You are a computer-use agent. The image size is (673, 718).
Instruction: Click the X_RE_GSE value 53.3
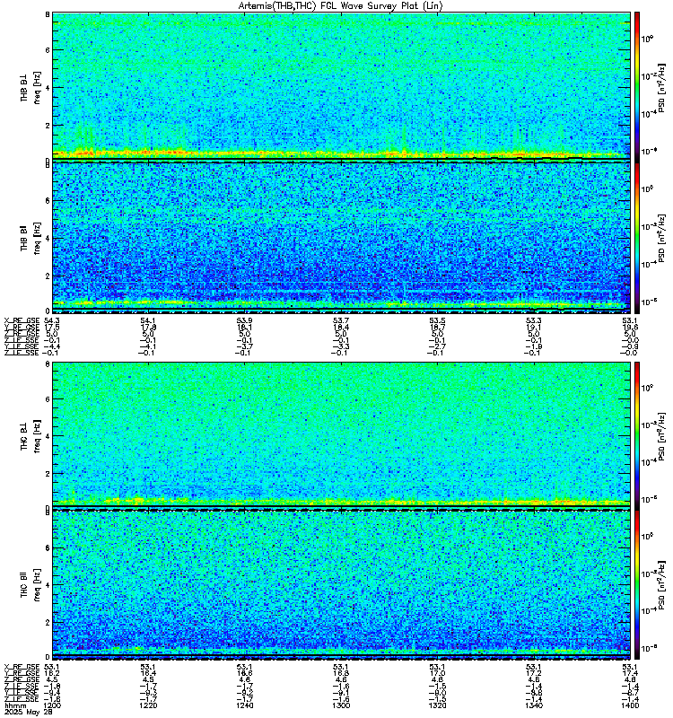(x=533, y=320)
